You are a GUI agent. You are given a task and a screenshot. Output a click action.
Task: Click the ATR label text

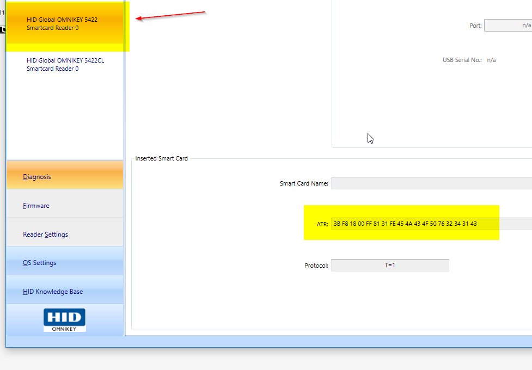(x=322, y=224)
